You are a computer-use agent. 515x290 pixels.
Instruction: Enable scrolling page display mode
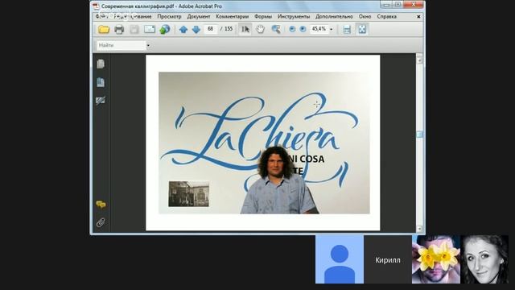tap(347, 29)
